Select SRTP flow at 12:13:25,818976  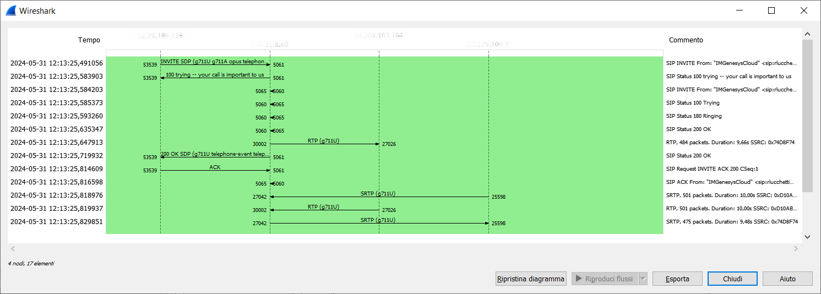[x=379, y=197]
